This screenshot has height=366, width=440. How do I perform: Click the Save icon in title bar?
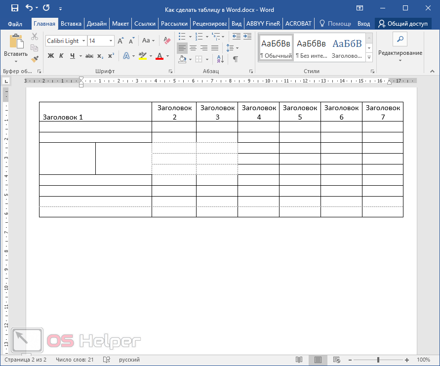[x=14, y=8]
